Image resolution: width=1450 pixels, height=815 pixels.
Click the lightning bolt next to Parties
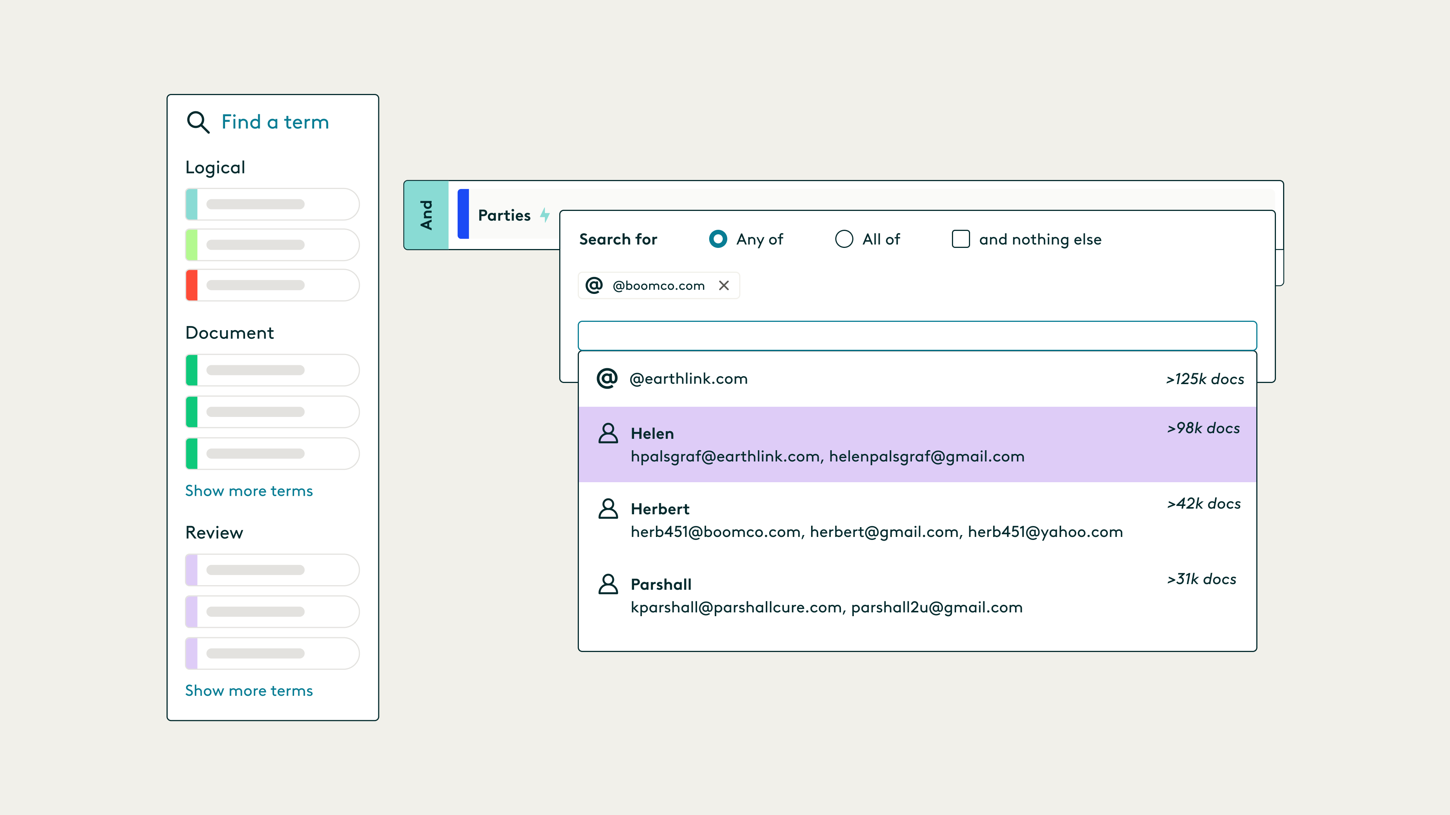(544, 215)
